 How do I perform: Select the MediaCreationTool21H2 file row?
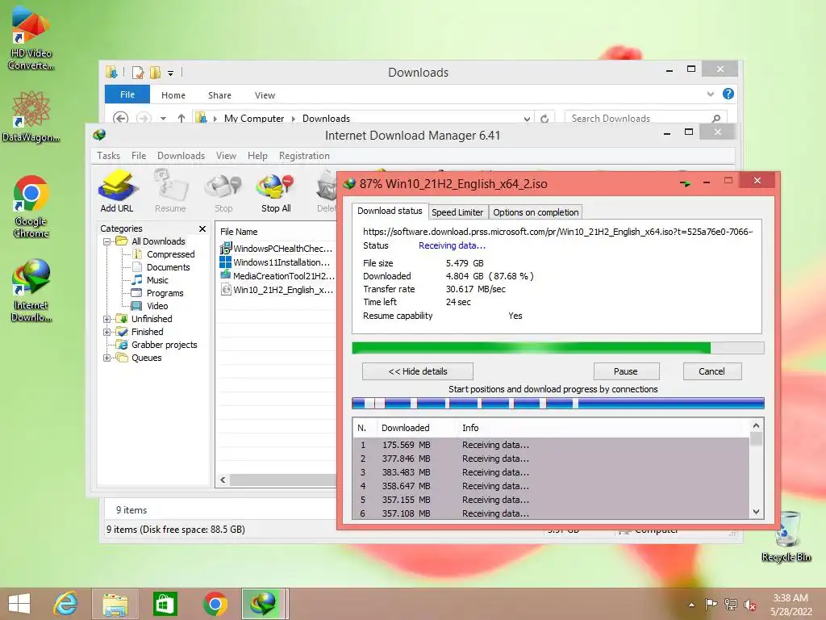pyautogui.click(x=277, y=276)
